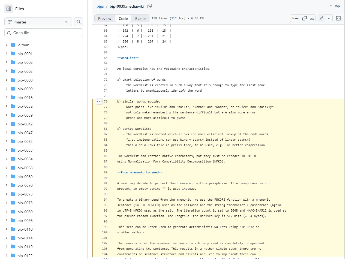Click the ==Wordlist== heading text
Screen dimensions: 349x259
[x=128, y=58]
